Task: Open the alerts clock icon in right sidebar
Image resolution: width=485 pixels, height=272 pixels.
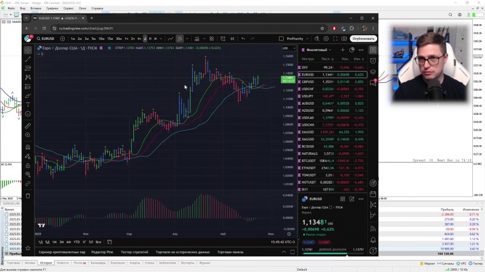Action: (x=373, y=61)
